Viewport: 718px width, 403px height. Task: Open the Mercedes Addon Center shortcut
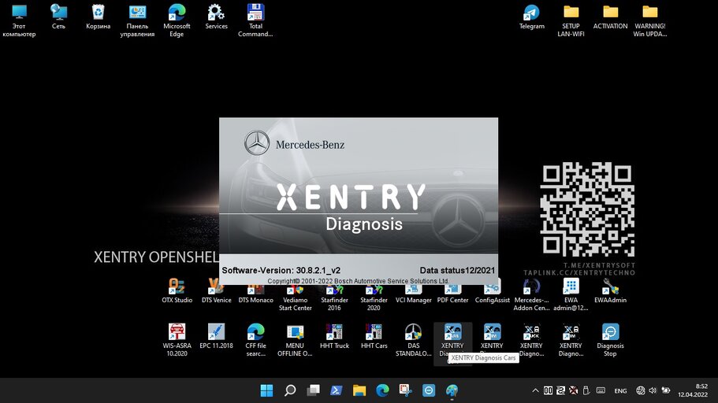(531, 295)
